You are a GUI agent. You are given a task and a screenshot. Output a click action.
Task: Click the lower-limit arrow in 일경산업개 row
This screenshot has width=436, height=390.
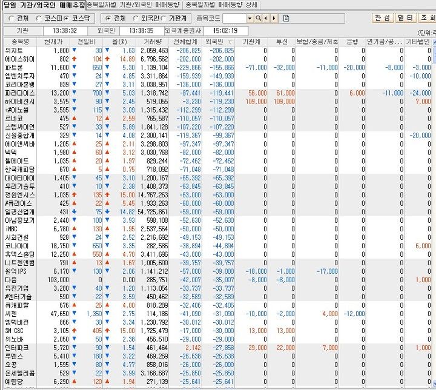pyautogui.click(x=74, y=212)
